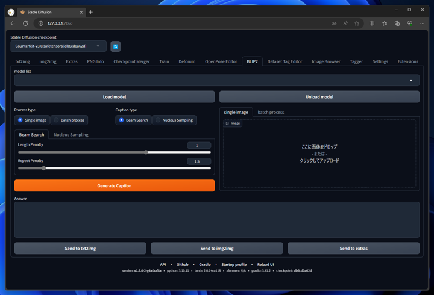Open Dataset Tag Editor tab
Viewport: 434px width, 295px height.
click(x=285, y=61)
